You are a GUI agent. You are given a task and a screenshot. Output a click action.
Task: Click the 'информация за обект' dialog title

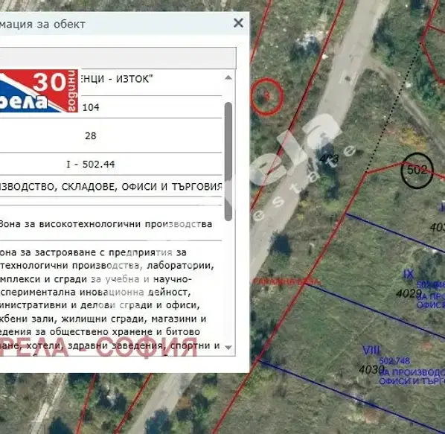42,24
